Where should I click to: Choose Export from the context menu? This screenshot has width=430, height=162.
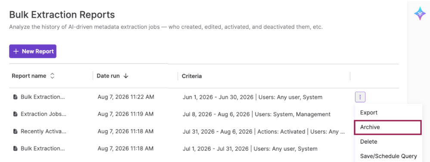pos(368,113)
